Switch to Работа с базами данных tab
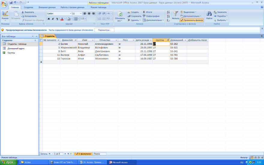This screenshot has width=264, height=165. (x=73, y=7)
